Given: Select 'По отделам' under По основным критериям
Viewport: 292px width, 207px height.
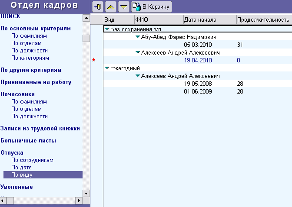Looking at the screenshot, I should click(27, 43).
